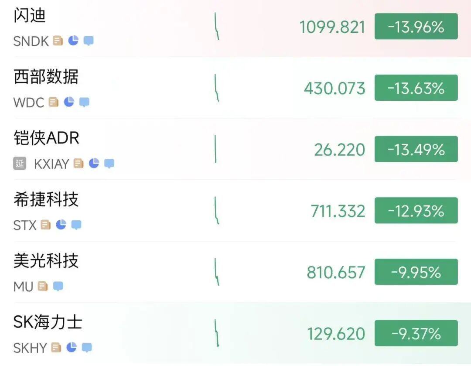
Task: Open the news note icon beside SKHY
Action: pyautogui.click(x=56, y=347)
